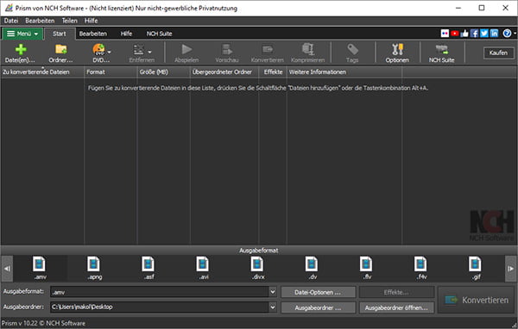Click the LinkedIn share icon
Image resolution: width=518 pixels, height=329 pixels.
[x=494, y=34]
